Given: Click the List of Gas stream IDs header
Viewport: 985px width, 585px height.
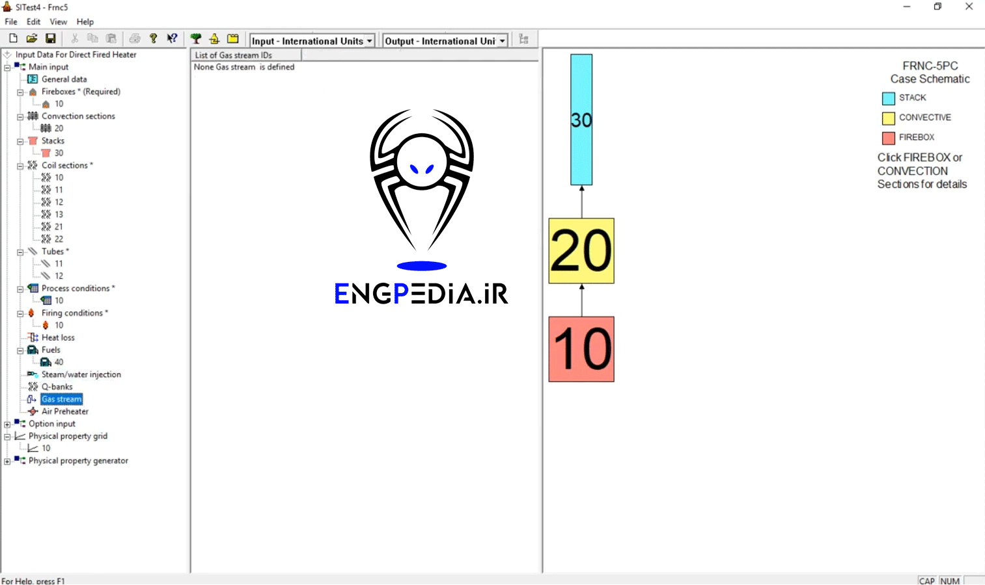Looking at the screenshot, I should point(246,55).
